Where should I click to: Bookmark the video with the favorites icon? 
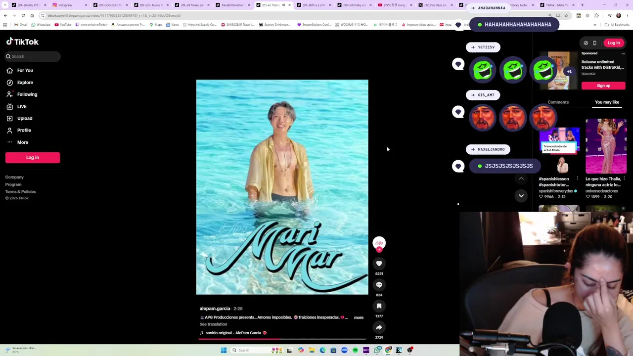point(379,306)
